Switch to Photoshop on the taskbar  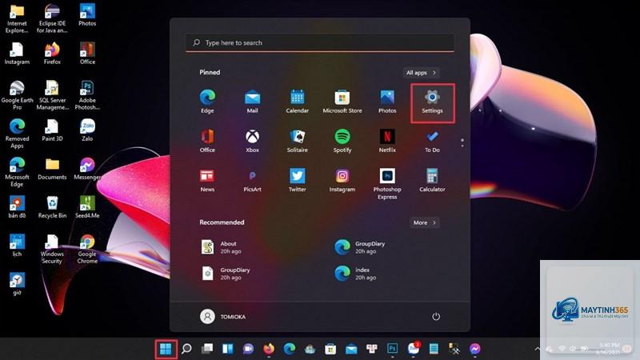tap(392, 349)
